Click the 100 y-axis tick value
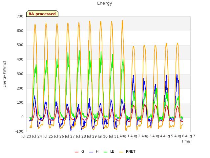Viewport: 210px width, 158px height. point(20,103)
